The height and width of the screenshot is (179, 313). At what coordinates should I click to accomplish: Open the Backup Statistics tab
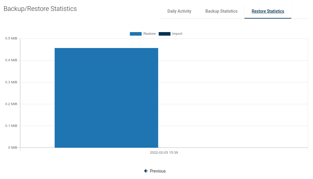(x=221, y=11)
